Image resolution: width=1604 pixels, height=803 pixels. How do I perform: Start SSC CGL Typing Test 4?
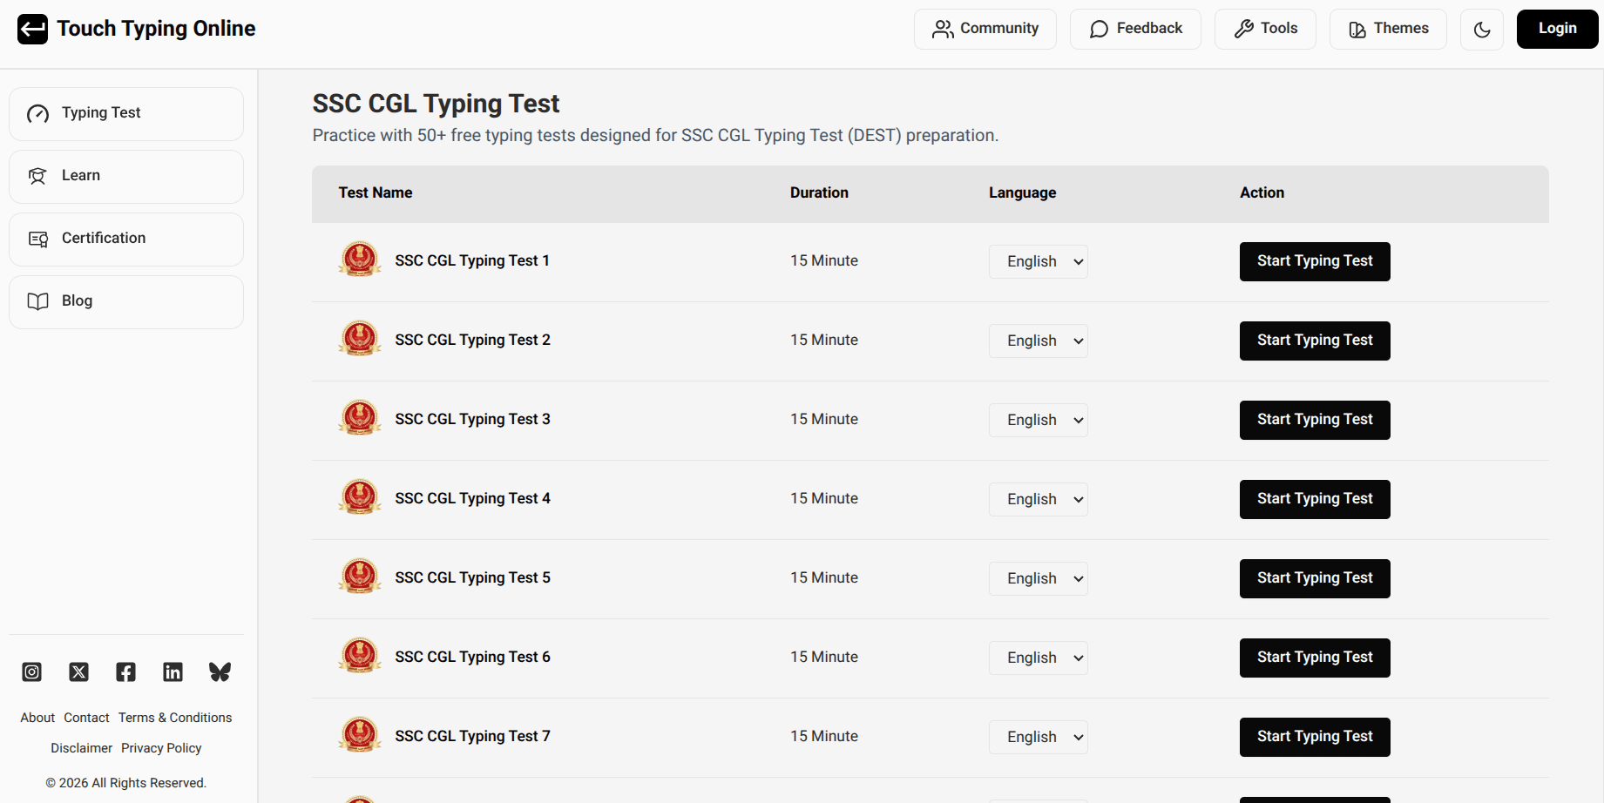pos(1314,499)
